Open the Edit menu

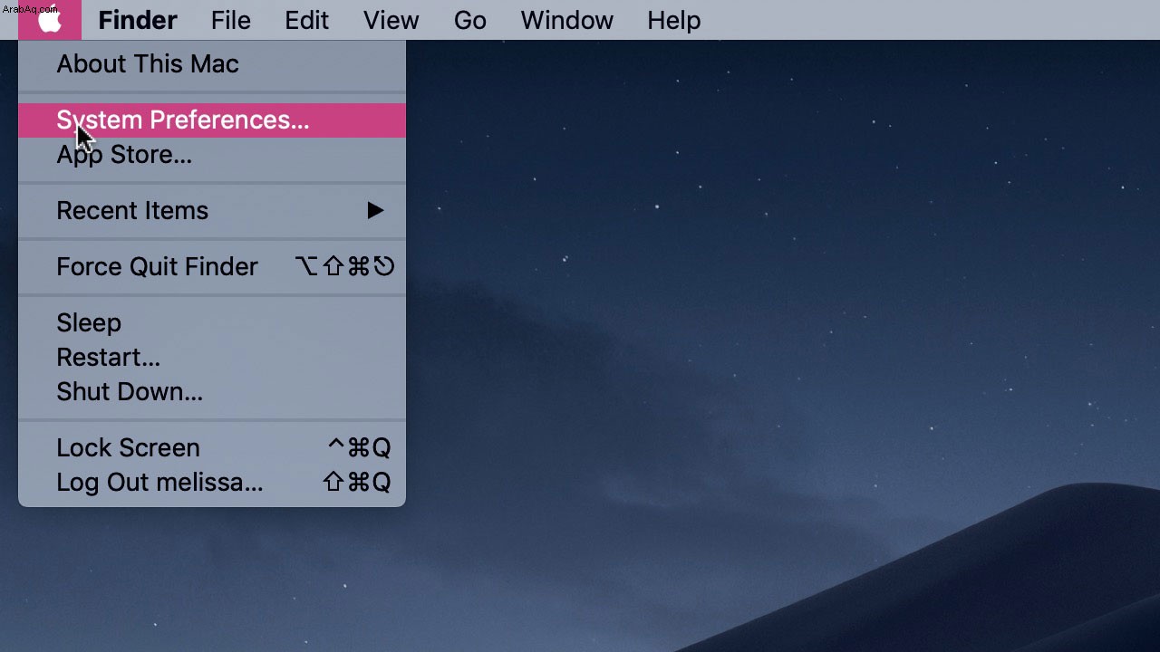306,20
